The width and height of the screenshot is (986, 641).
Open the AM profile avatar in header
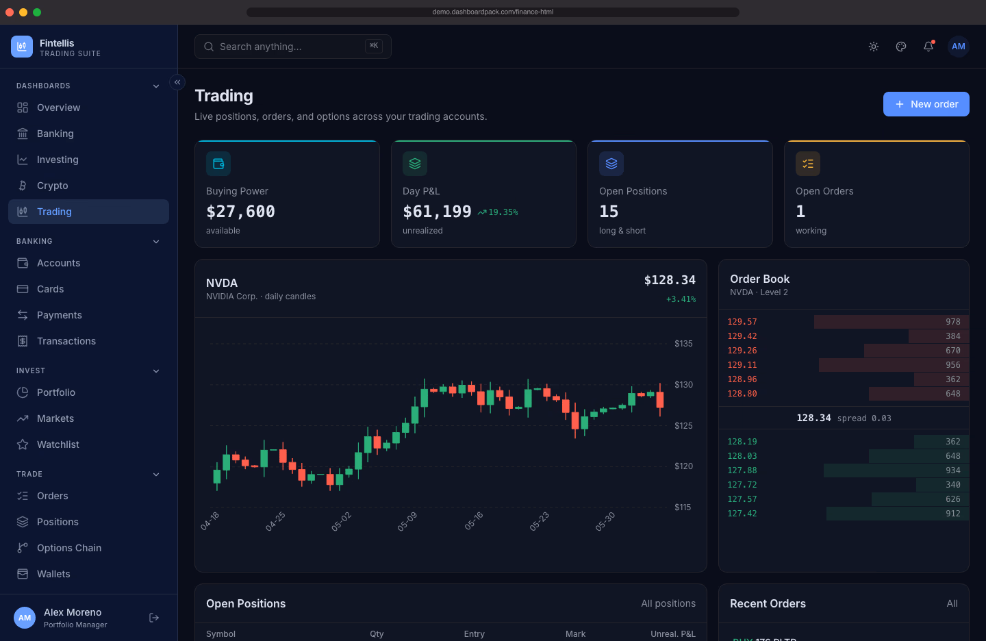click(x=959, y=47)
